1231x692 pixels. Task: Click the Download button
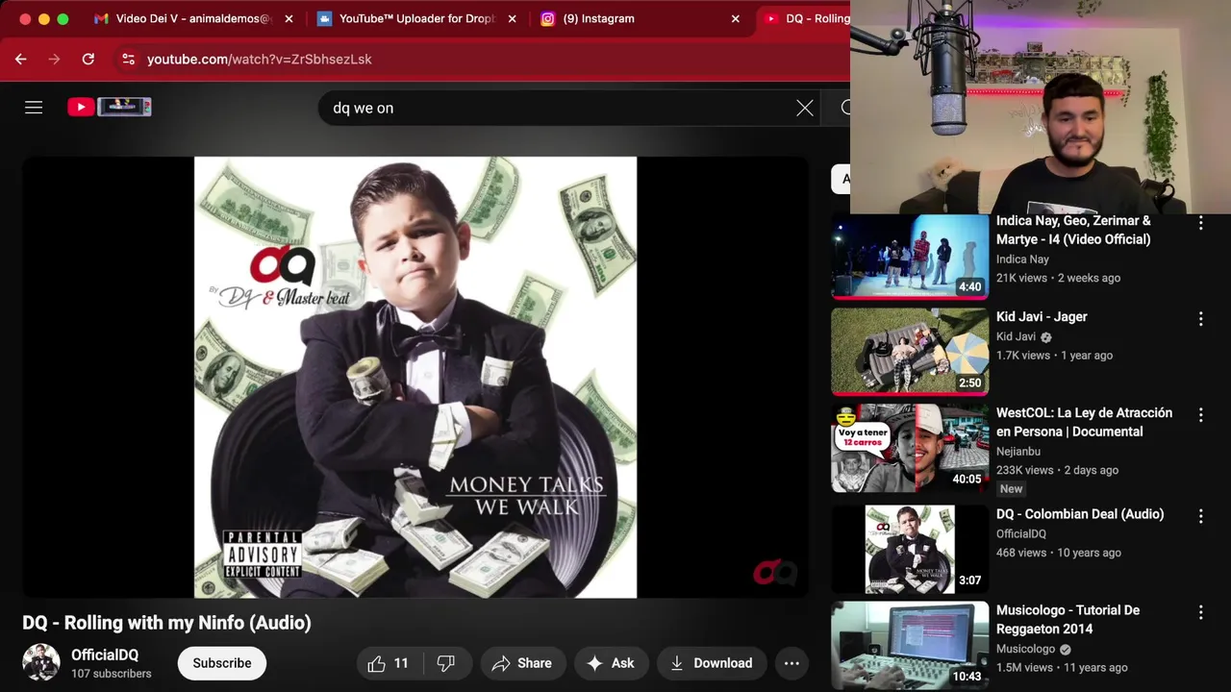coord(712,663)
